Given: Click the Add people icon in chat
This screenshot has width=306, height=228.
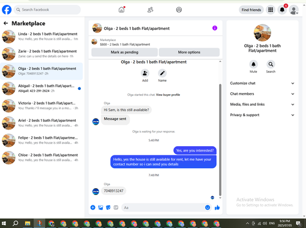Looking at the screenshot, I should 145,73.
